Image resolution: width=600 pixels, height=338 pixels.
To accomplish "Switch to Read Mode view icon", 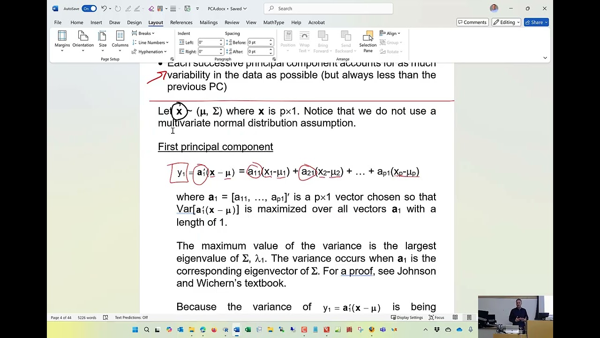I will (x=455, y=317).
